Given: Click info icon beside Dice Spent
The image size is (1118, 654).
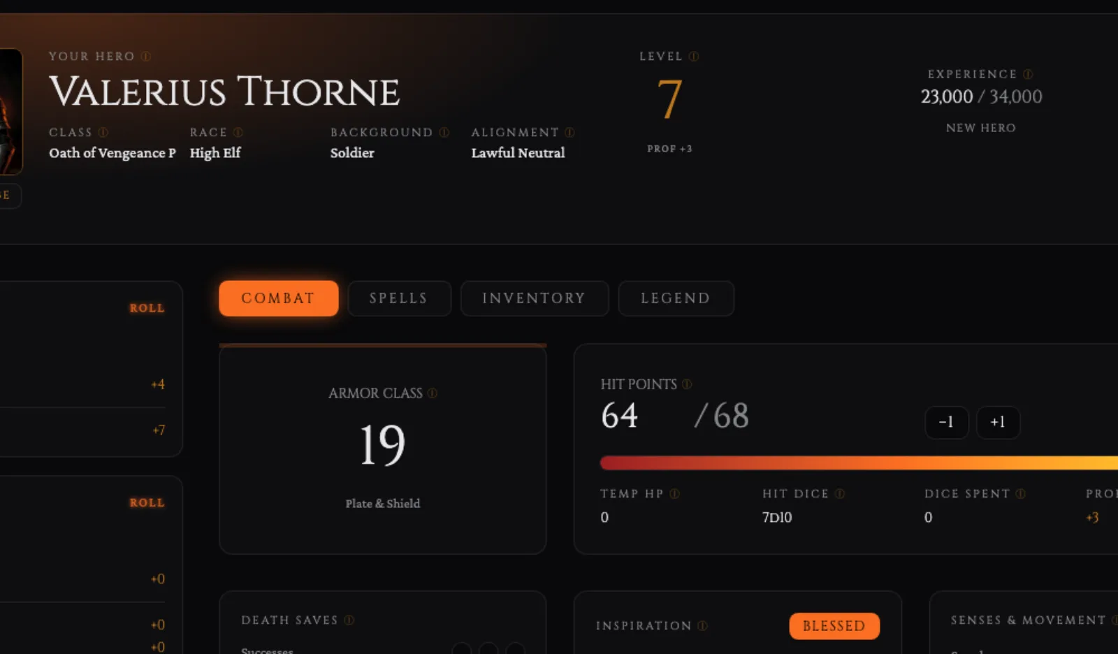Looking at the screenshot, I should 1021,494.
